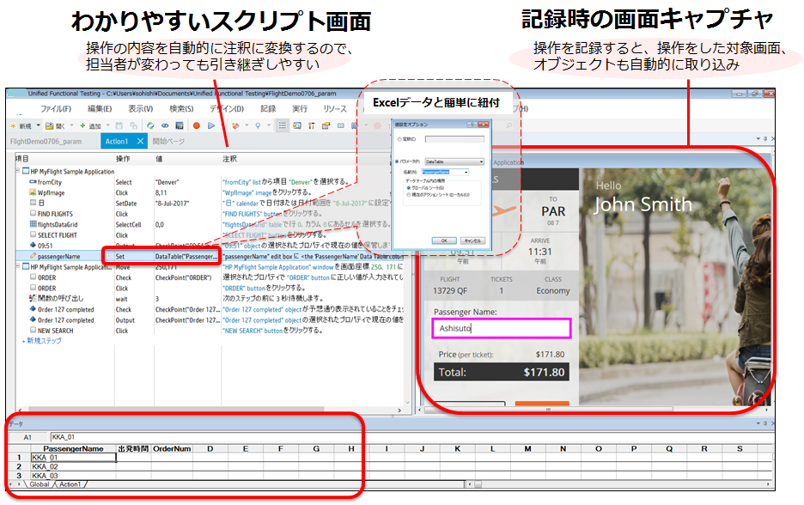Select the Action1 sheet tab in data table
This screenshot has height=505, width=804.
pyautogui.click(x=70, y=484)
